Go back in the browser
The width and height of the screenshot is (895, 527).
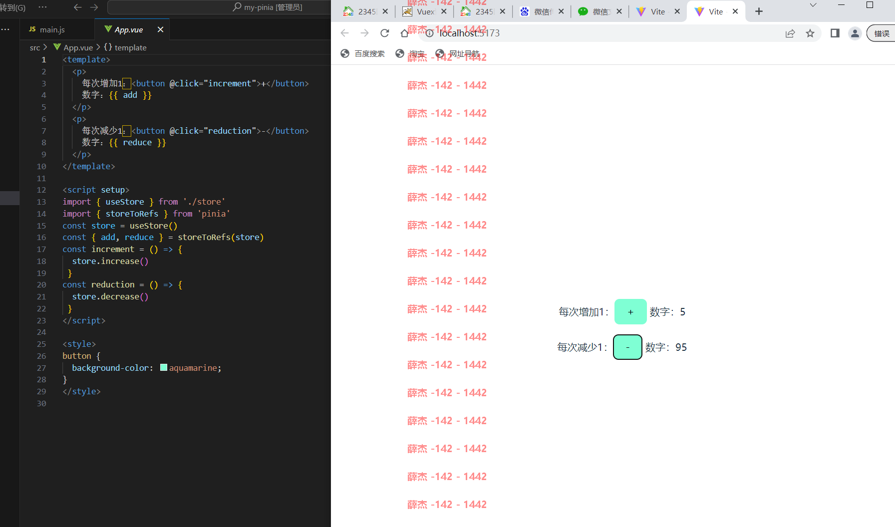point(344,33)
